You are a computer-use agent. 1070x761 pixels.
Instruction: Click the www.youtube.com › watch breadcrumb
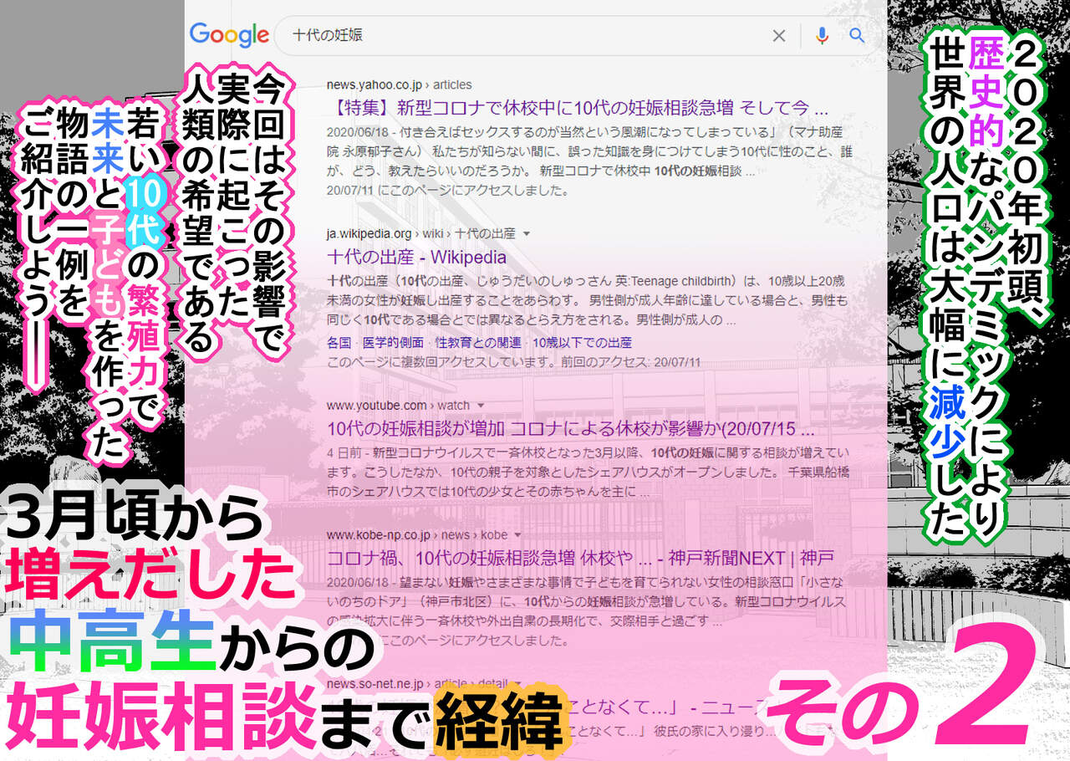tap(398, 406)
